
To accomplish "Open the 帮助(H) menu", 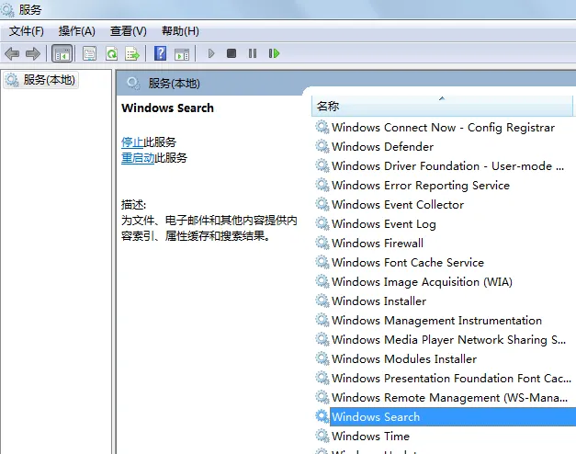I will (x=180, y=31).
